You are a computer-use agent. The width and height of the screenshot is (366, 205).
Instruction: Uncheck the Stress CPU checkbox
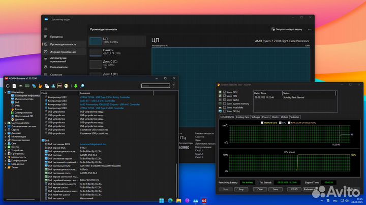point(225,92)
